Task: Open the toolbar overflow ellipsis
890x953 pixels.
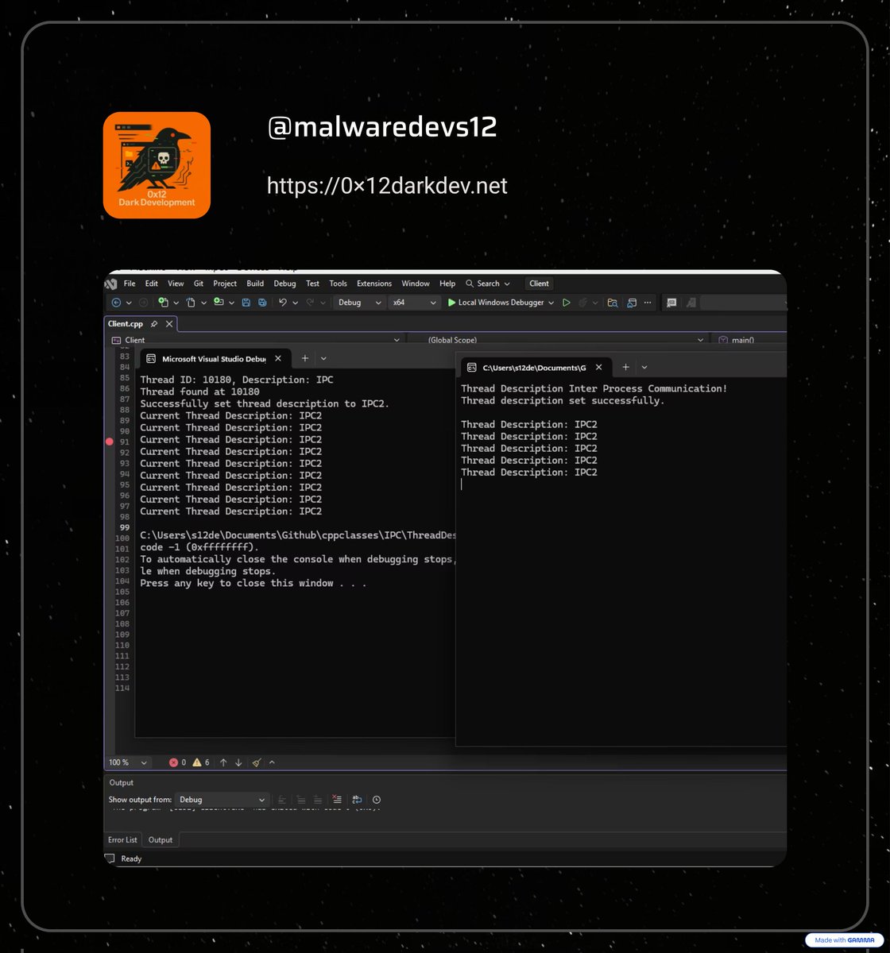Action: [648, 303]
